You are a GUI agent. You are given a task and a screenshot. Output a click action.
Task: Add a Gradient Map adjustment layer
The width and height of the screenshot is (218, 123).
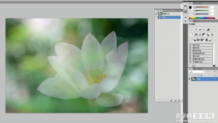[x=206, y=40]
